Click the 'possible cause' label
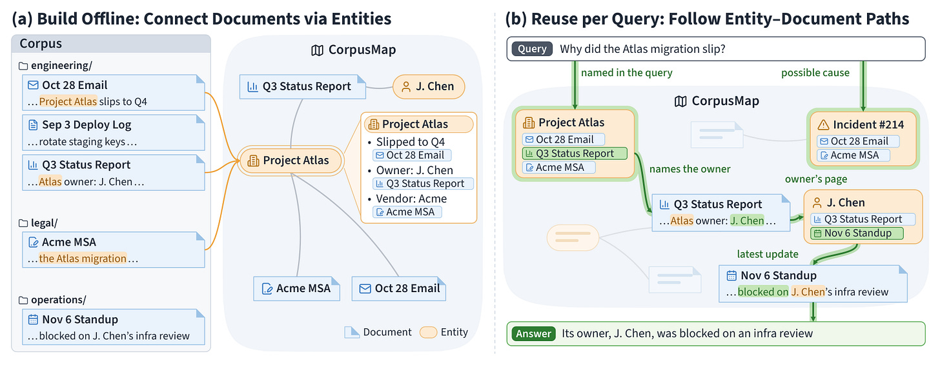Viewport: 940px width, 365px height. tap(815, 73)
